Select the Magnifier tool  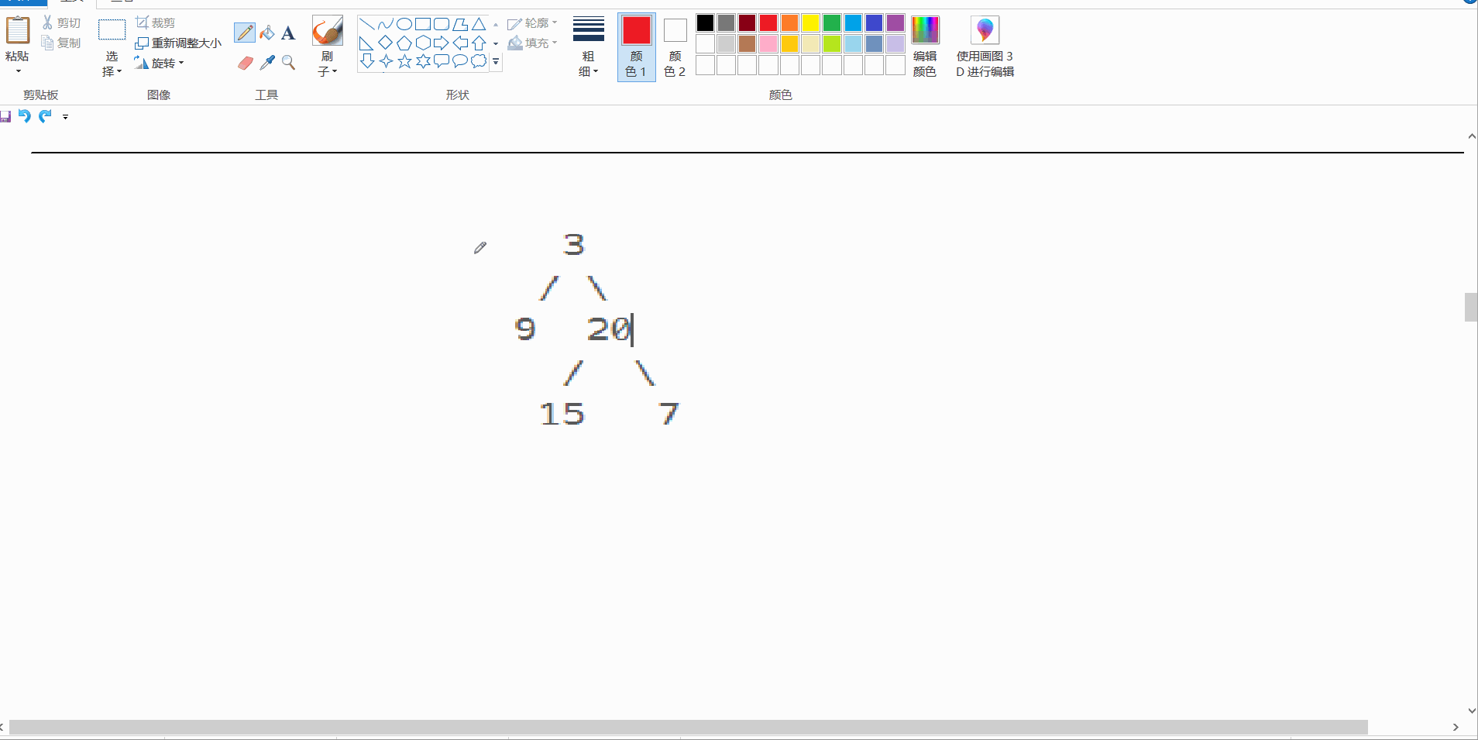(x=287, y=62)
